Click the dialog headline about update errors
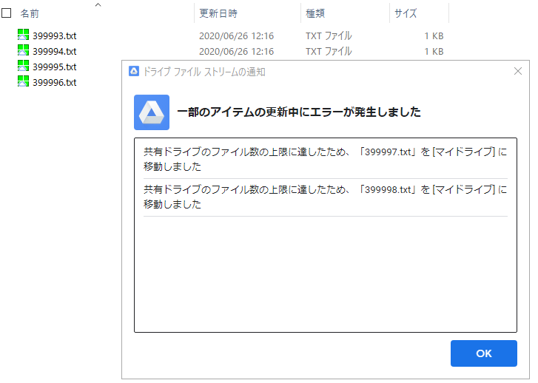 [x=299, y=112]
